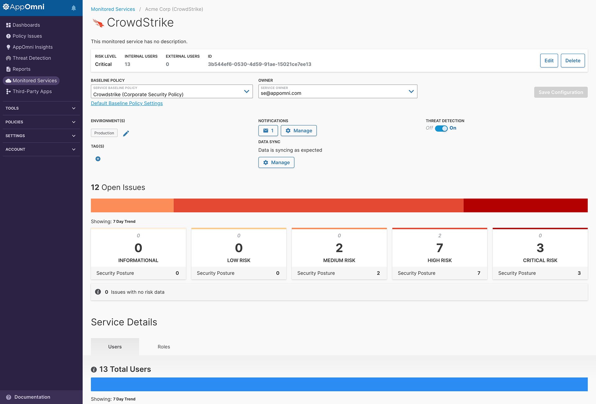Open Default Baseline Policy Settings link
The height and width of the screenshot is (404, 596).
[127, 103]
